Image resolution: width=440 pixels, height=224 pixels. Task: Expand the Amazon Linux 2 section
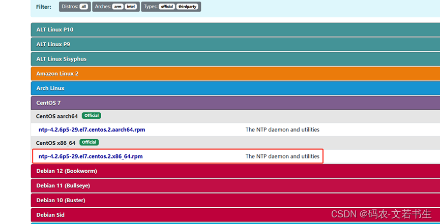coord(236,74)
